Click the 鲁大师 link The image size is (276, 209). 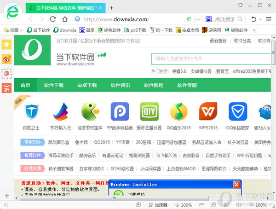tap(81, 142)
